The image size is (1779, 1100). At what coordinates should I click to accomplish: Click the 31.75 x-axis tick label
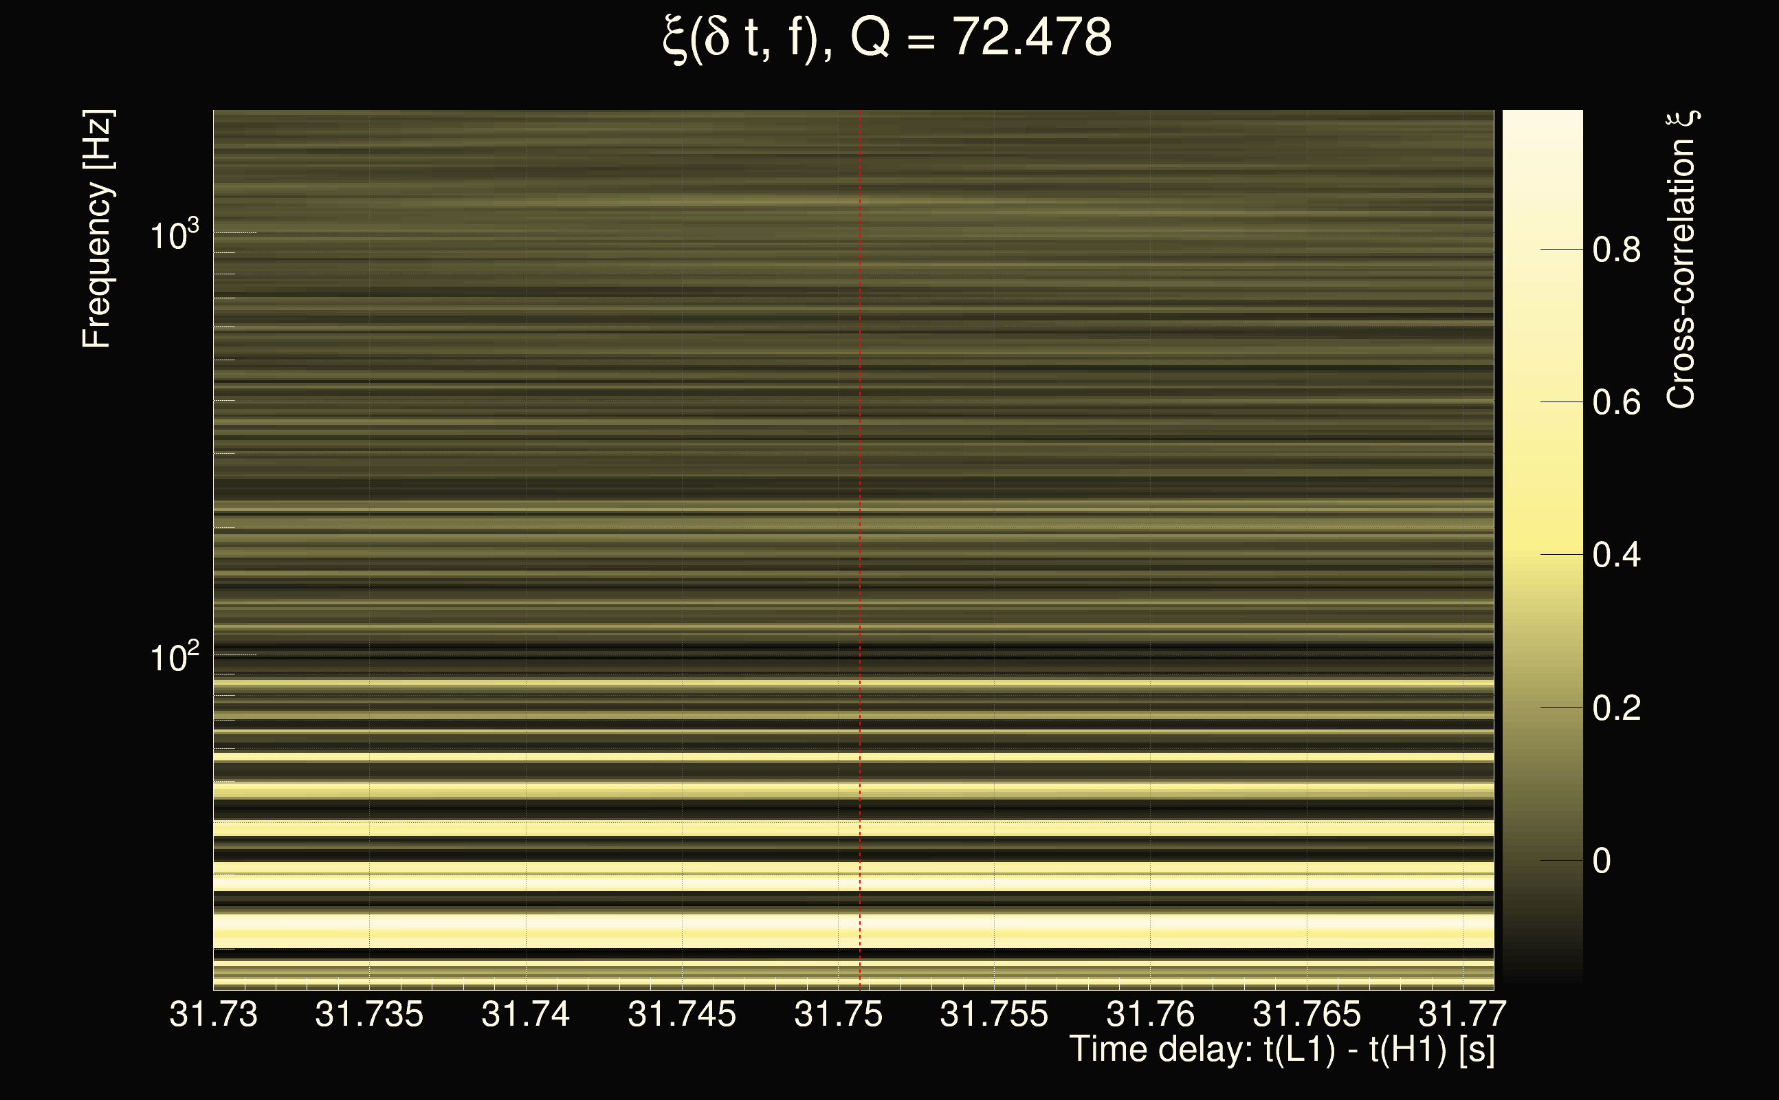(x=838, y=1014)
